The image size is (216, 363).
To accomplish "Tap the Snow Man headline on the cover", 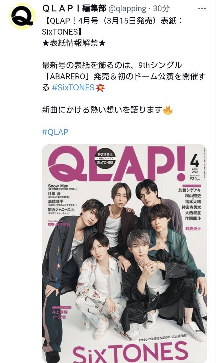I will (x=58, y=186).
